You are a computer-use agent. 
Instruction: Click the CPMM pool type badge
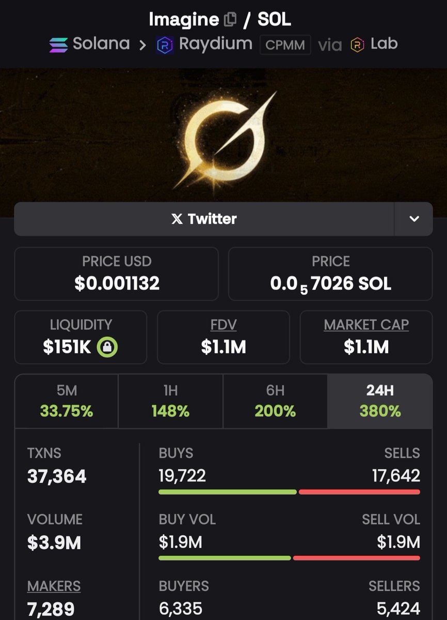tap(285, 45)
